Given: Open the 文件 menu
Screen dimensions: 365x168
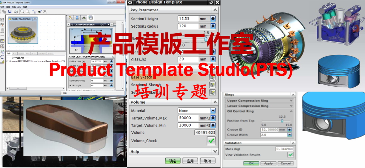Looking at the screenshot, I should [x=2, y=7].
